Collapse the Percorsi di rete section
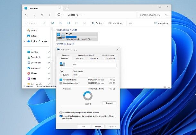The height and width of the screenshot is (135, 196). tap(56, 44)
